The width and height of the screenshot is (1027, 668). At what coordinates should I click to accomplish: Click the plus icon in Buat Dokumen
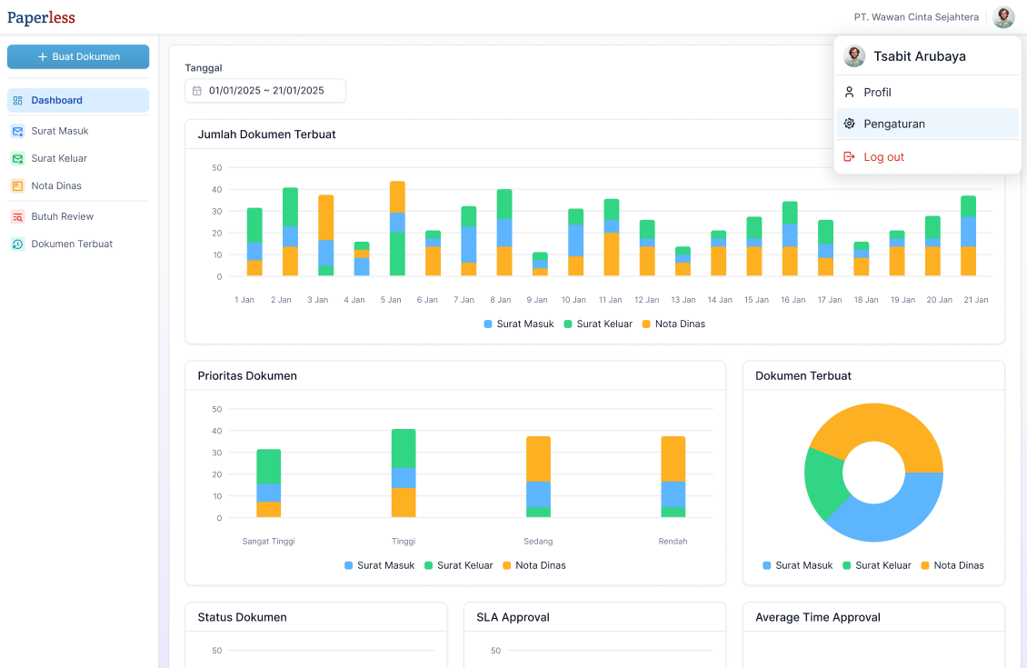pos(42,57)
